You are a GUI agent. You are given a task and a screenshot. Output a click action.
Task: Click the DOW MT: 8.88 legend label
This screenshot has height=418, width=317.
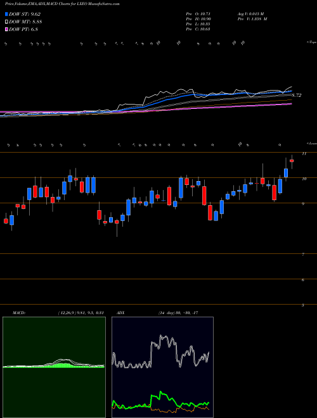[25, 22]
